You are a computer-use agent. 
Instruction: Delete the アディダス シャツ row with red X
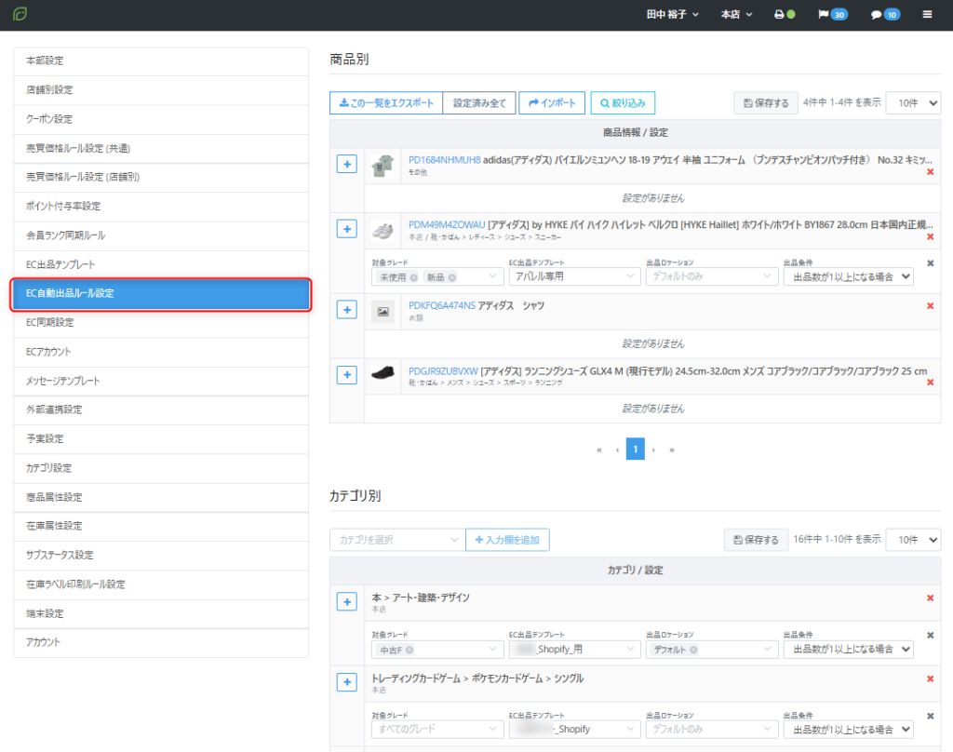930,306
